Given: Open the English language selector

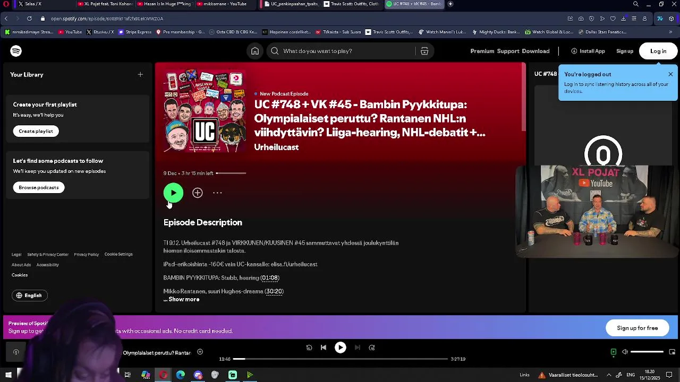Looking at the screenshot, I should coord(30,296).
